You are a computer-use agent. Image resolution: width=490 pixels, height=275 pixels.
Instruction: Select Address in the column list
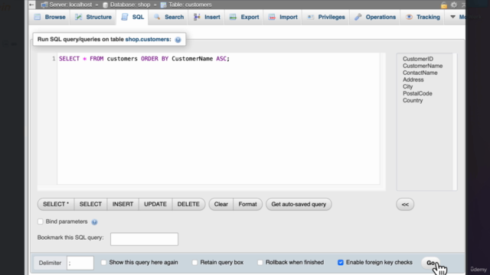point(413,79)
